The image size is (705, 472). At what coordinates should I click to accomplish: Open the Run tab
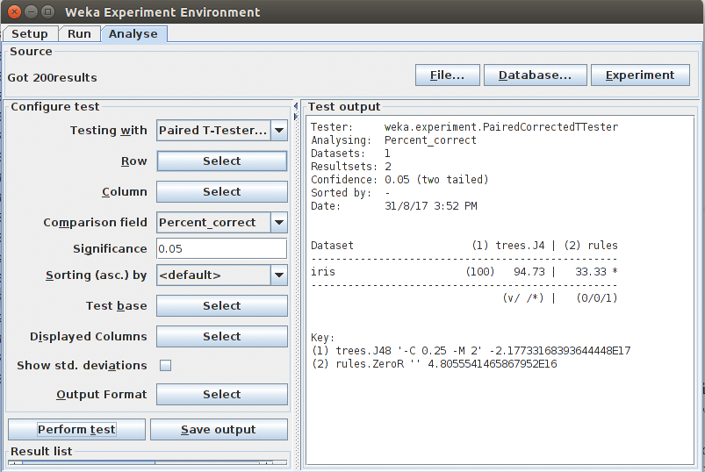(79, 34)
